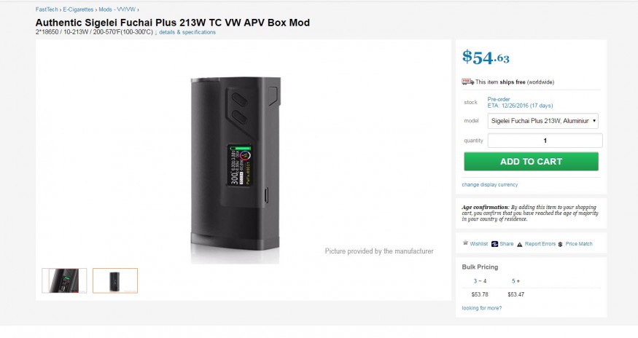Select the 5 + bulk pricing tier
This screenshot has width=638, height=338.
(516, 280)
